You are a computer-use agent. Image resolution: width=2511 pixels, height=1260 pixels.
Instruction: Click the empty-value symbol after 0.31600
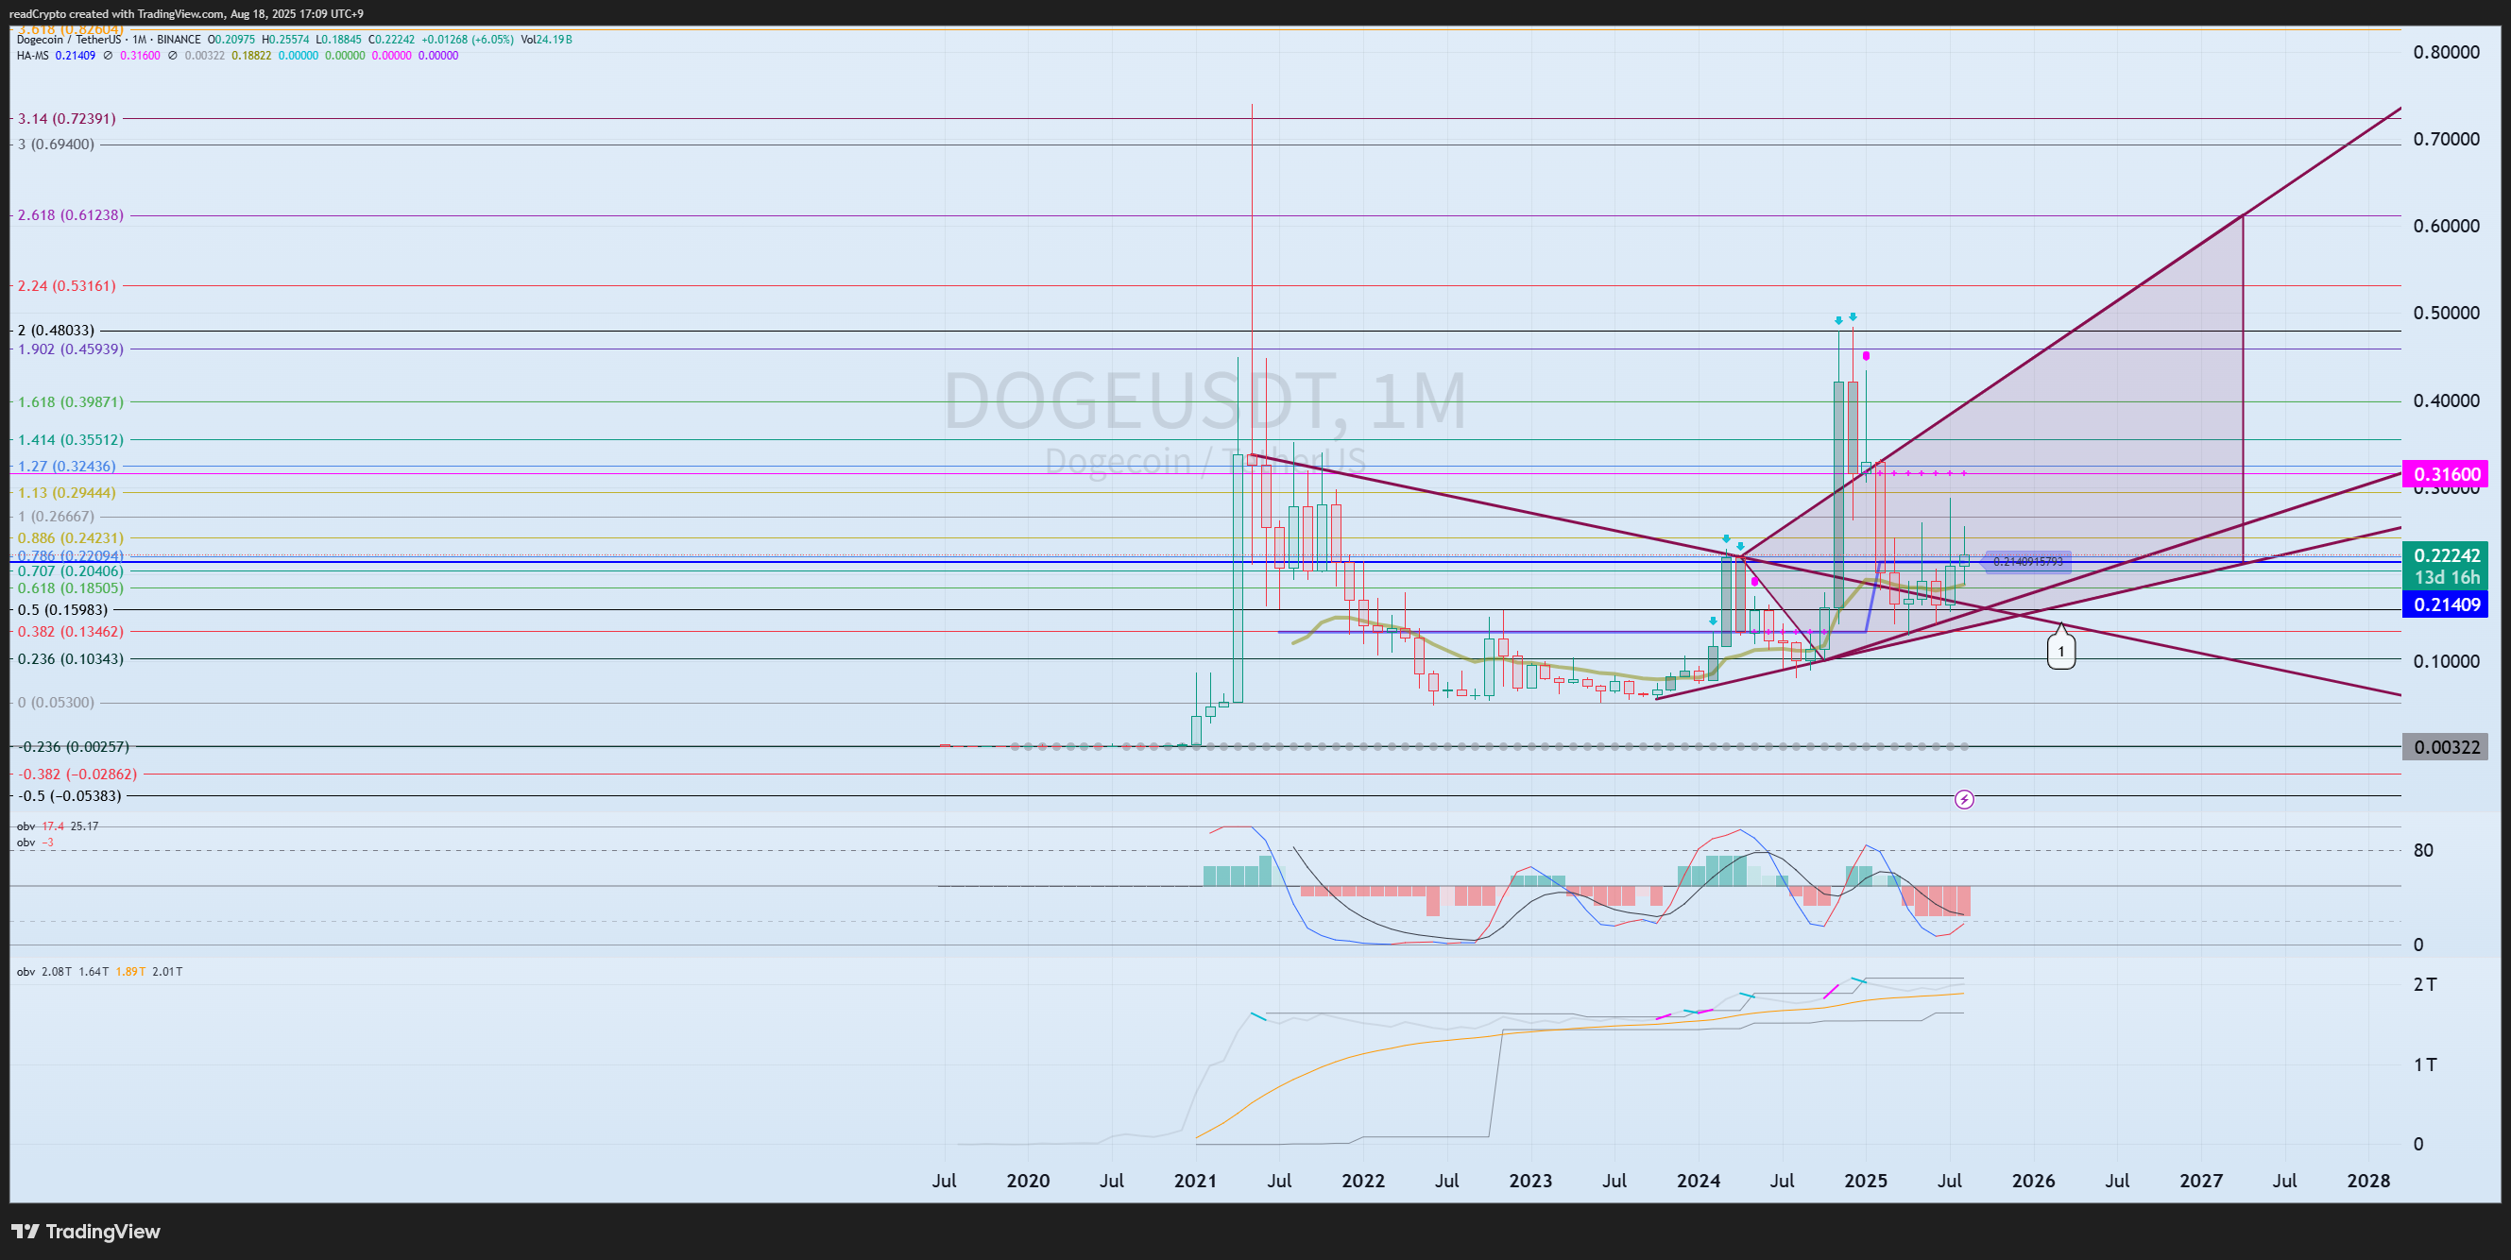[173, 56]
